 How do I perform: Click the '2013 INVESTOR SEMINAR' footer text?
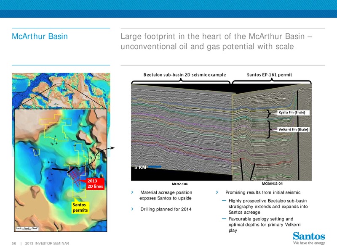click(47, 244)
